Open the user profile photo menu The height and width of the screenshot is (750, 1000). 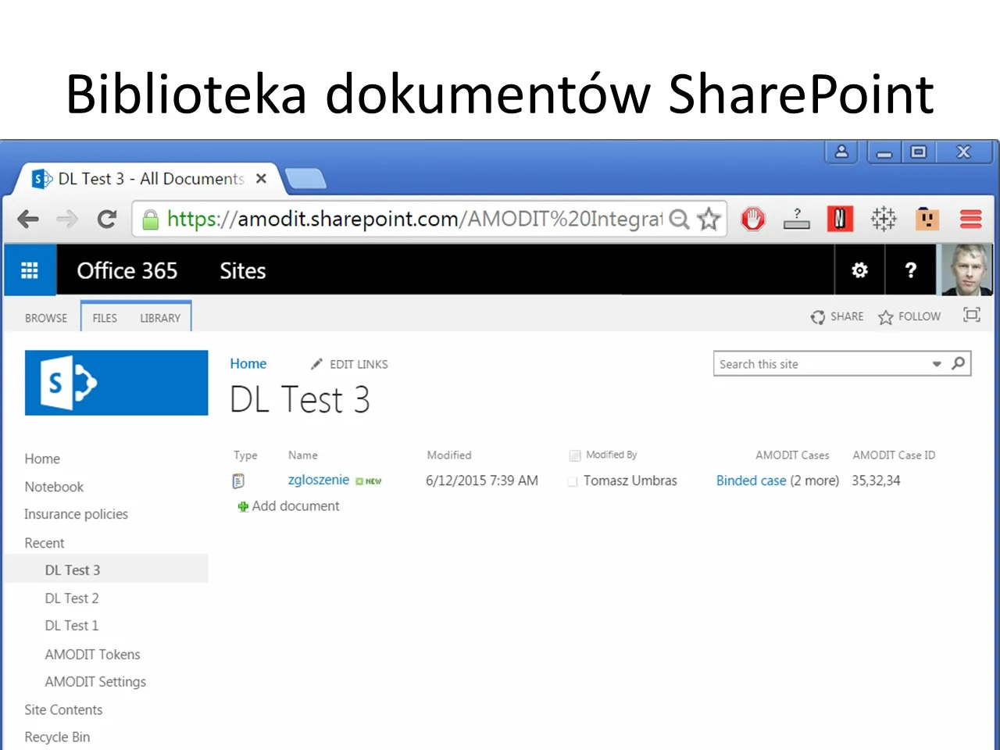(966, 270)
